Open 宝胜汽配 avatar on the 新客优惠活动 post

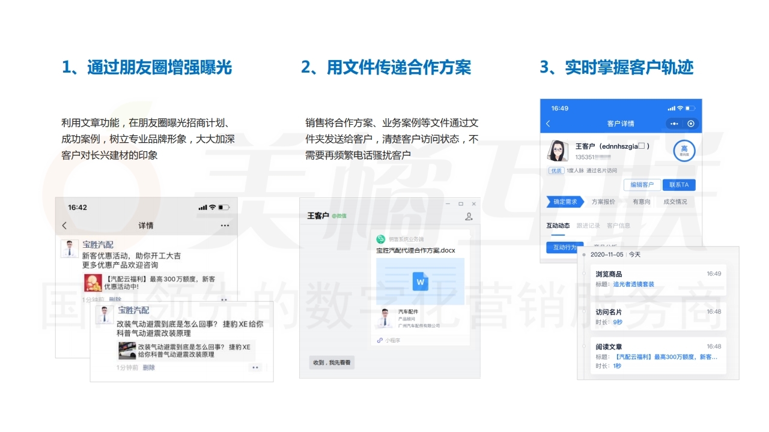pos(70,248)
